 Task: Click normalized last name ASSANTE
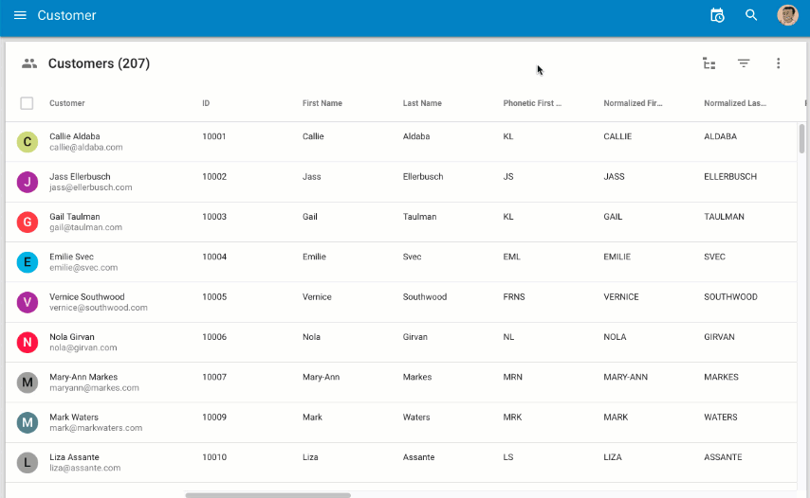pos(723,456)
